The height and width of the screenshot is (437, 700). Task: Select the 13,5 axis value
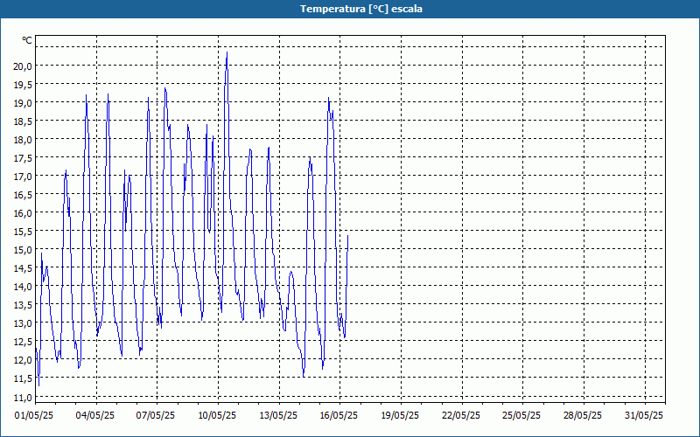point(24,305)
